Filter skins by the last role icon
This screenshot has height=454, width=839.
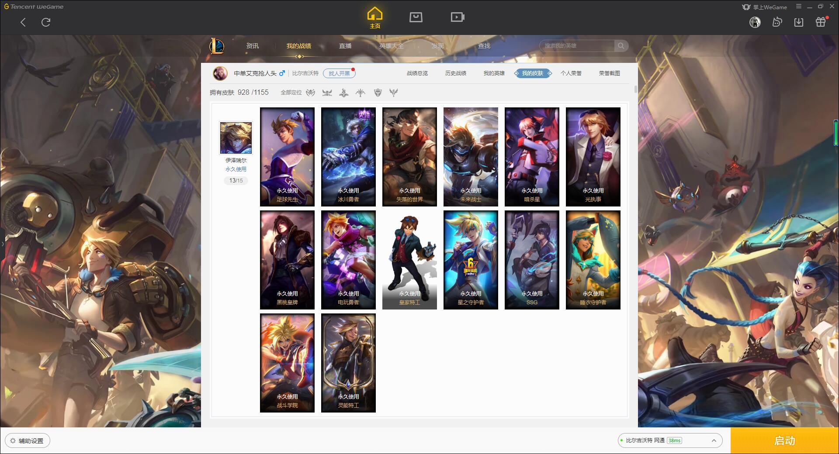click(x=394, y=93)
